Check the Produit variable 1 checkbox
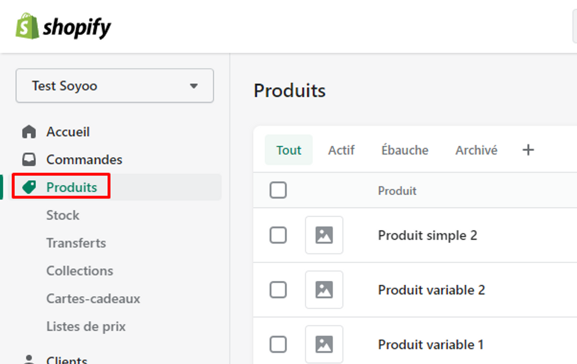Image resolution: width=577 pixels, height=364 pixels. click(278, 344)
